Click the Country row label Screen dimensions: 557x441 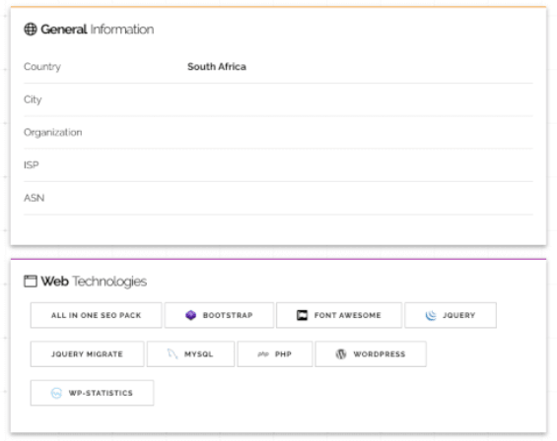click(42, 67)
